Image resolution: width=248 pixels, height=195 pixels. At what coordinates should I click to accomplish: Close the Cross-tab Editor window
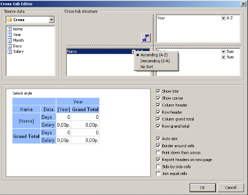tap(243, 4)
